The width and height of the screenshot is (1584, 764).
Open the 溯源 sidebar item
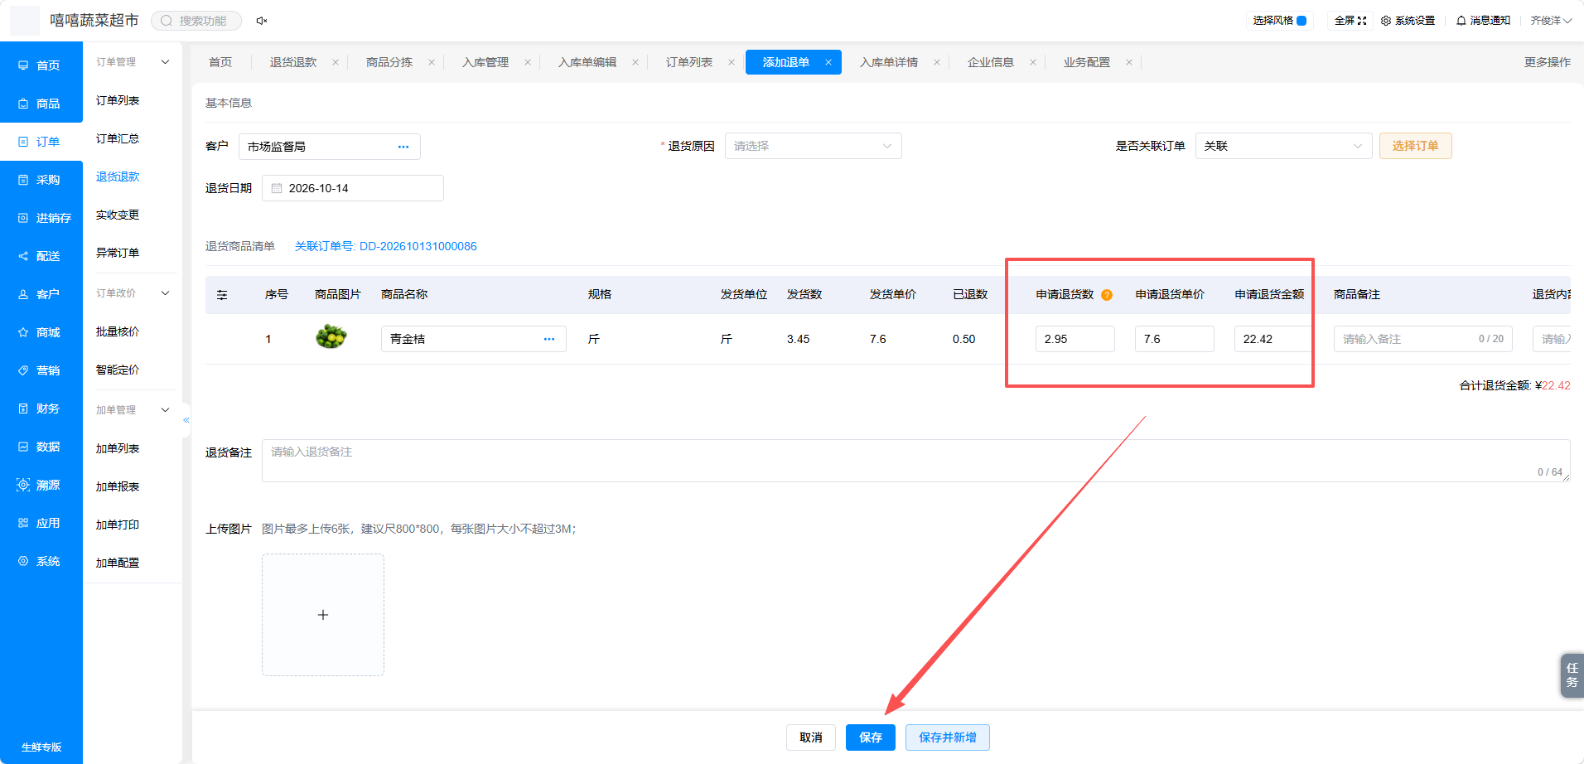click(41, 485)
